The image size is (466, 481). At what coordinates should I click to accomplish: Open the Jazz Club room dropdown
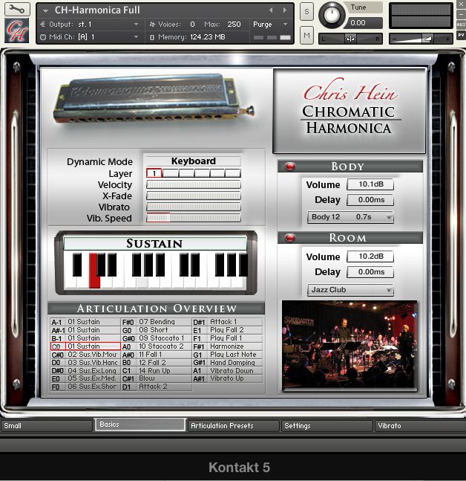(350, 290)
